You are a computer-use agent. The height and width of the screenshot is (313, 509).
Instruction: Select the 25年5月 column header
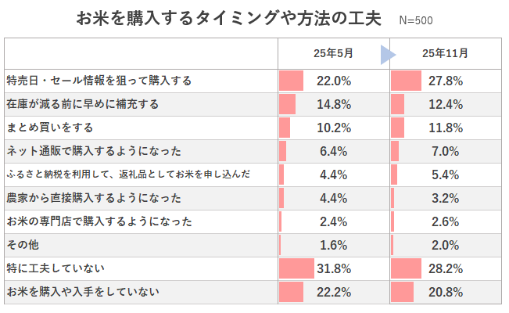click(x=333, y=53)
